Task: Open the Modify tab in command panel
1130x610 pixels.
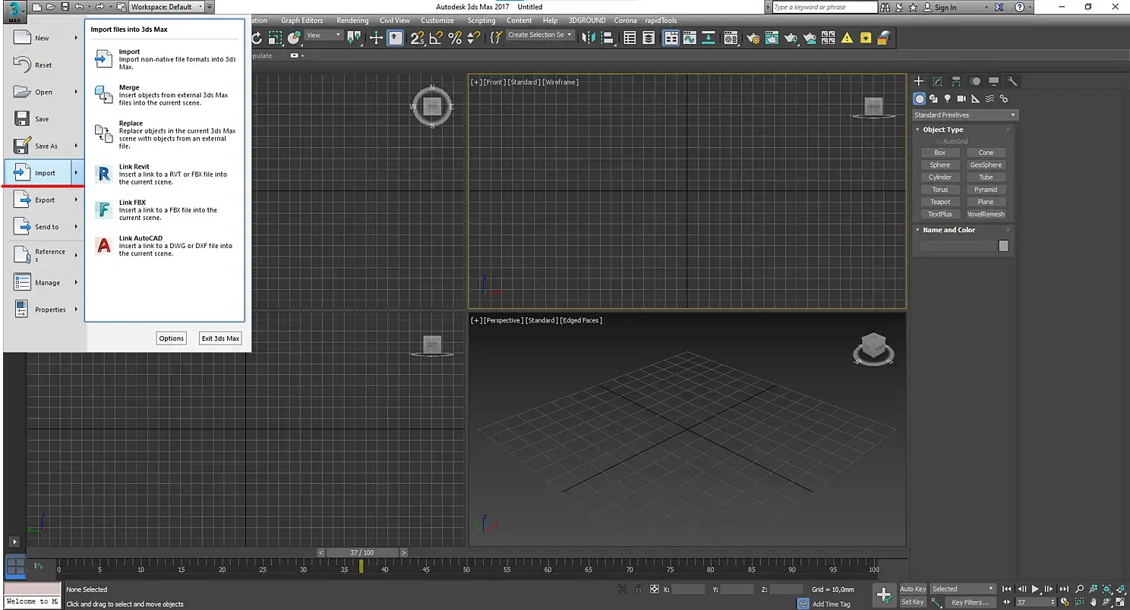Action: 937,81
